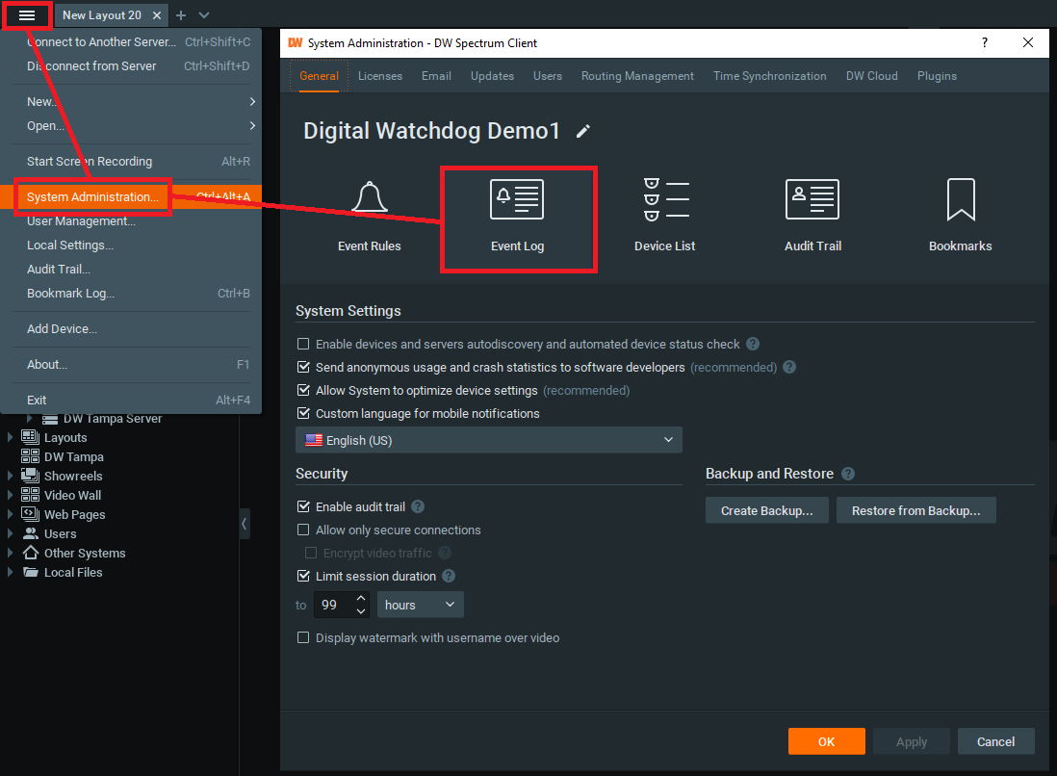This screenshot has height=776, width=1057.
Task: Expand the Video Wall tree node
Action: [10, 495]
